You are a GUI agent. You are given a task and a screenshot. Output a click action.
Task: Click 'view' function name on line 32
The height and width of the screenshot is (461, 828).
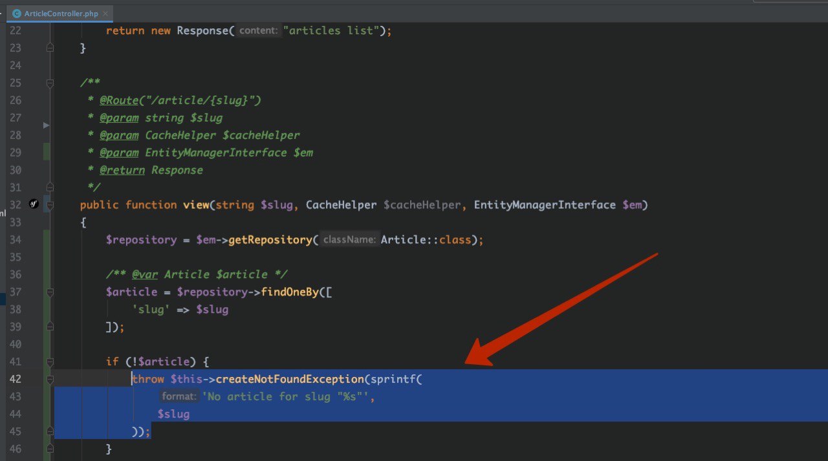tap(196, 205)
